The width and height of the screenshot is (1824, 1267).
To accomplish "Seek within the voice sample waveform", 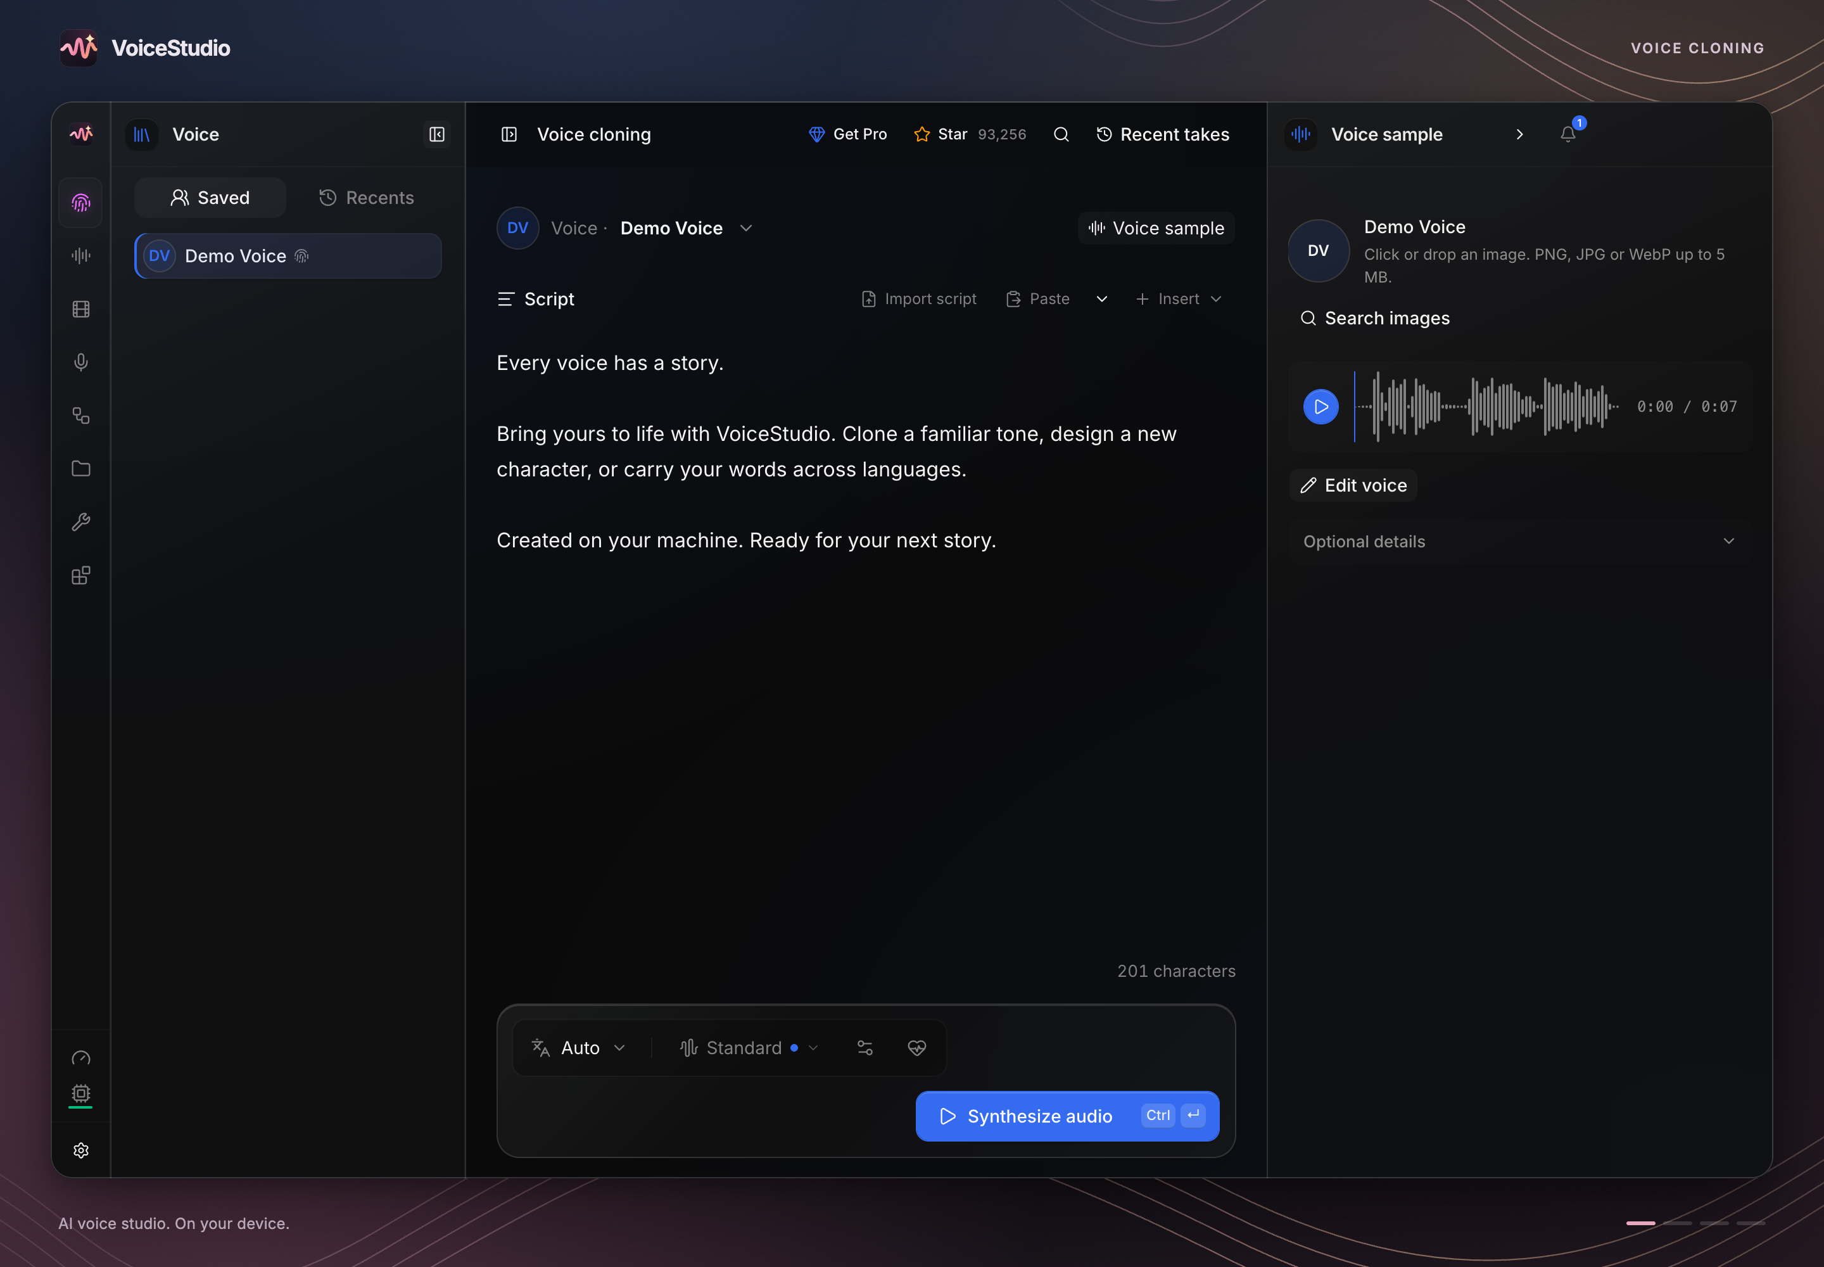I will point(1486,407).
